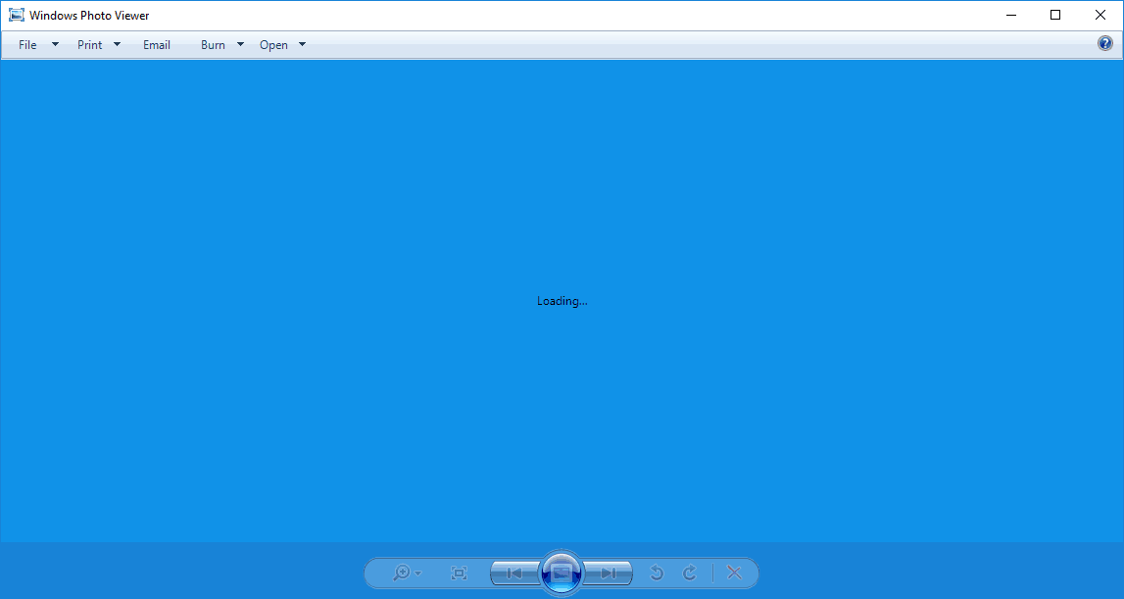Click the Open menu label
The height and width of the screenshot is (599, 1124).
tap(272, 44)
